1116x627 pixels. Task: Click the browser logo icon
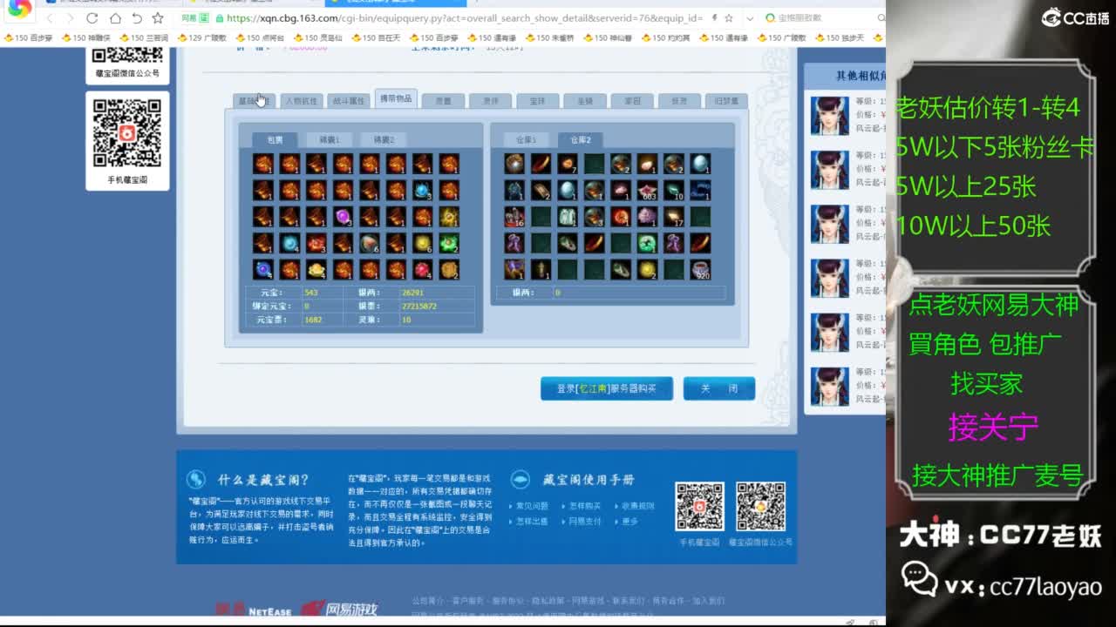point(19,9)
